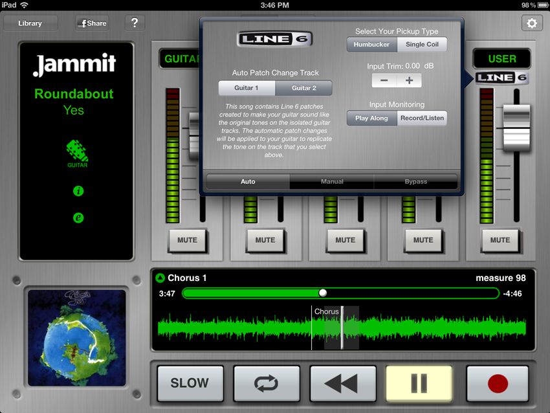This screenshot has height=413, width=550.
Task: Tap the remaining time -4:46
Action: coord(512,294)
